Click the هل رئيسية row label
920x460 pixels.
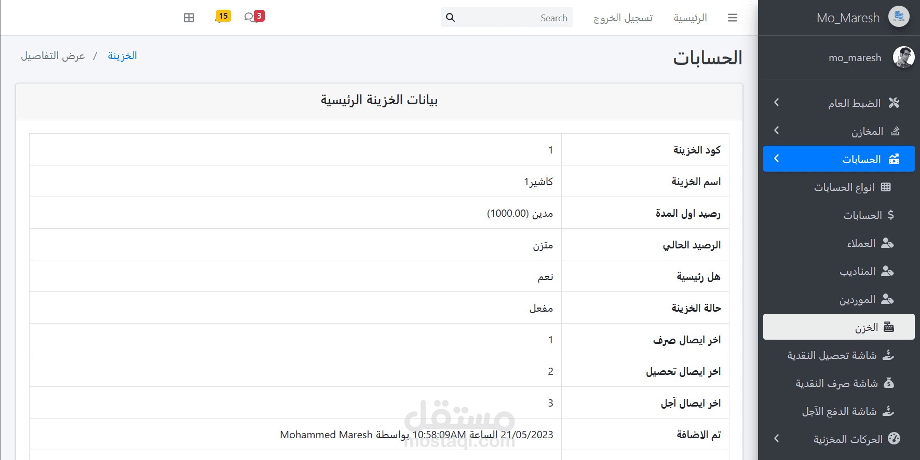pos(698,276)
